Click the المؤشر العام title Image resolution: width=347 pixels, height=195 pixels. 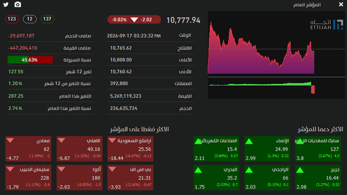[x=307, y=5]
